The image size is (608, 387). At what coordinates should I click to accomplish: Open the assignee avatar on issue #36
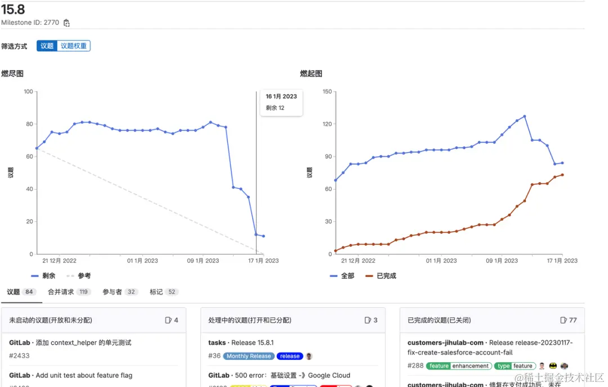click(x=310, y=355)
